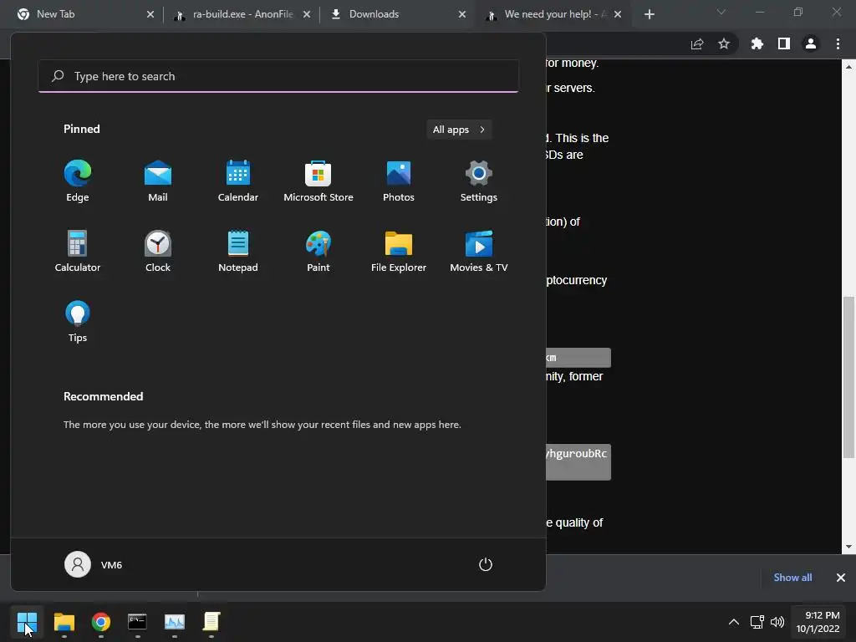Focus the Type here to search box
The image size is (856, 642).
pyautogui.click(x=278, y=76)
